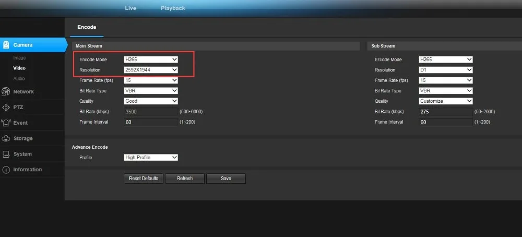Click Main Stream Frame Interval field
The width and height of the screenshot is (522, 237).
click(x=151, y=122)
